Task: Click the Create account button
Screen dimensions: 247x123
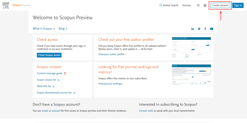Action: coord(220,5)
